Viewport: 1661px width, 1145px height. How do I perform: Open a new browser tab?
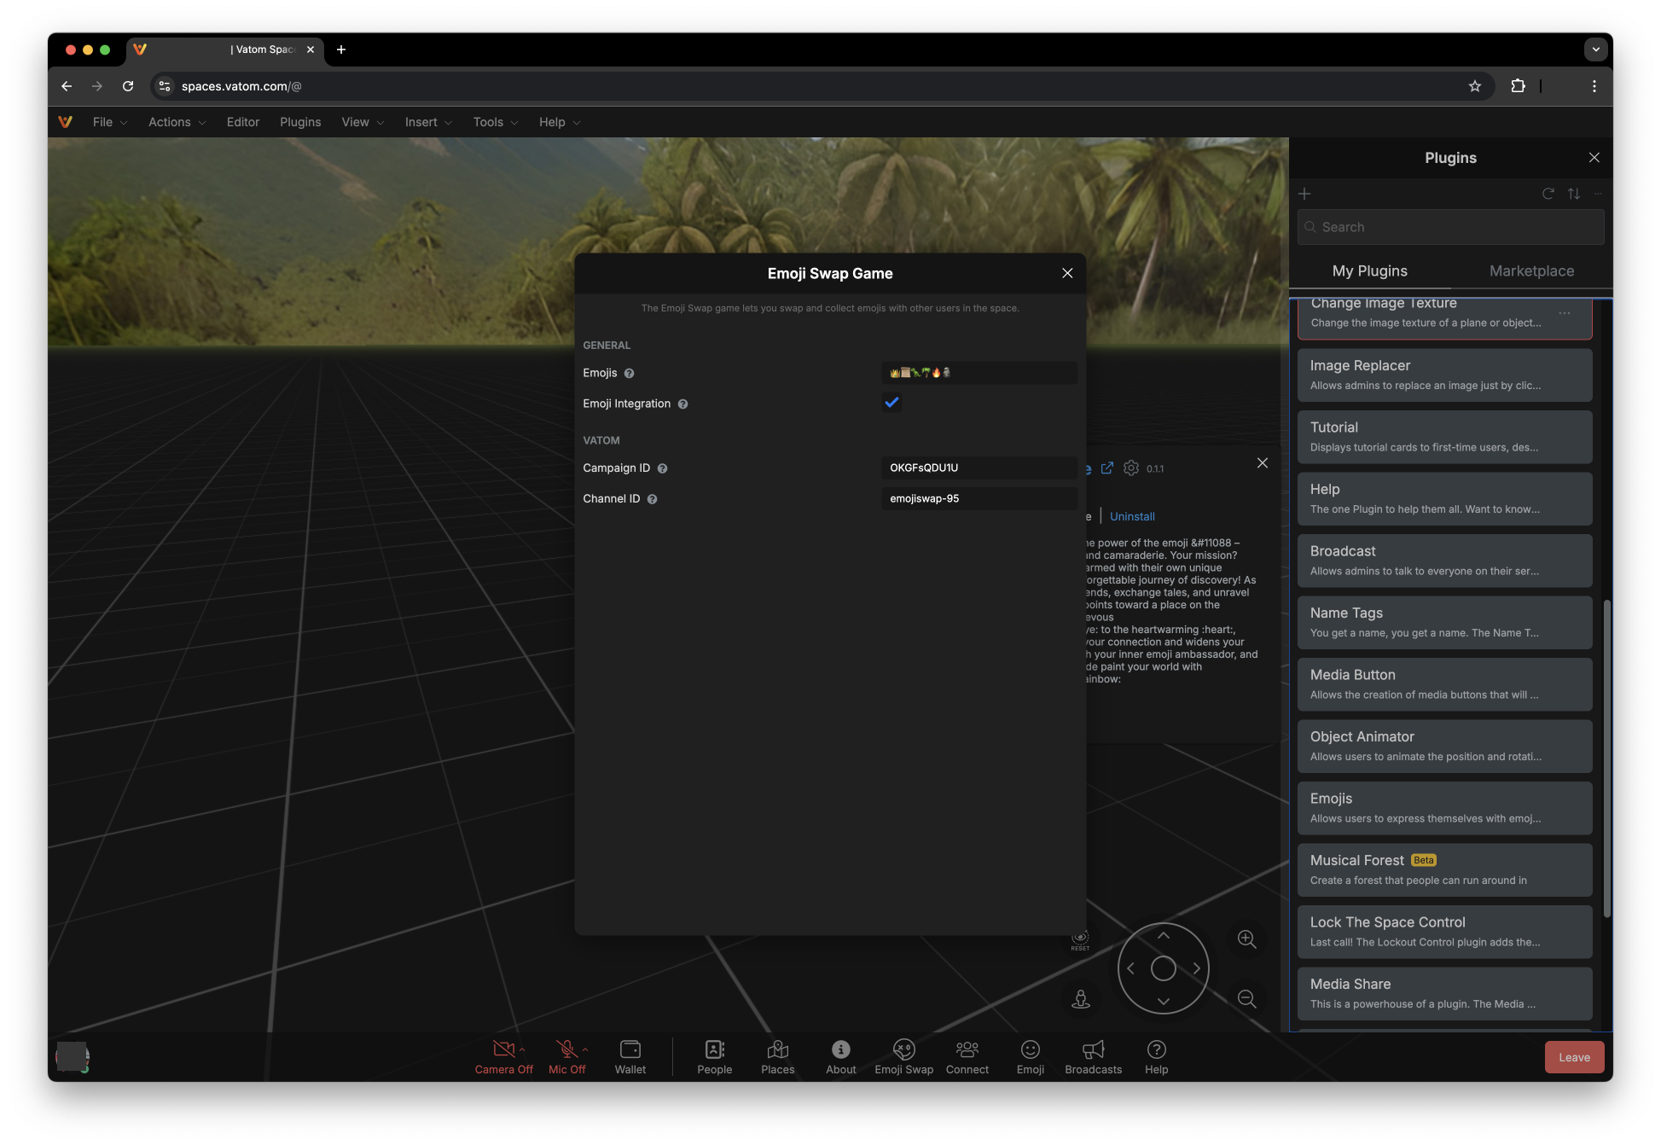tap(341, 49)
